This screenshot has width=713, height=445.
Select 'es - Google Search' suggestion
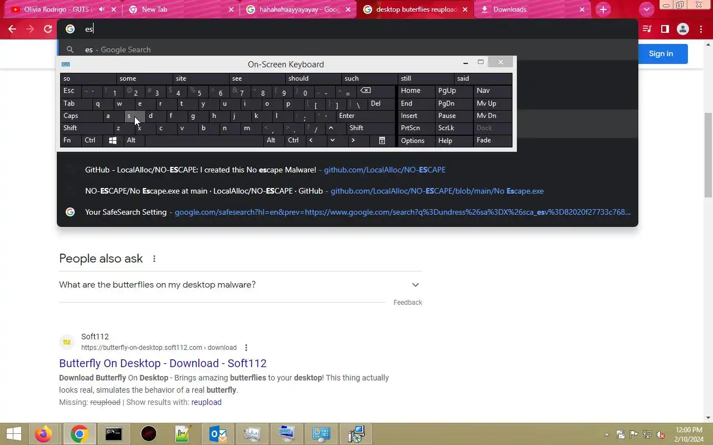348,50
